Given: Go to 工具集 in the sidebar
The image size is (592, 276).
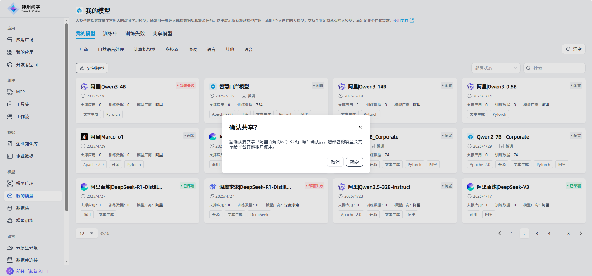Looking at the screenshot, I should pos(23,104).
